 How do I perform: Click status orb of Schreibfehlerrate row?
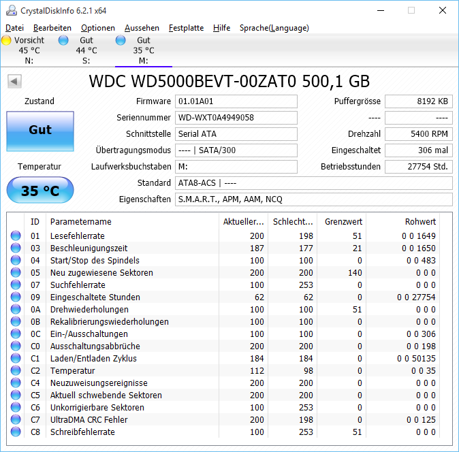coord(16,432)
